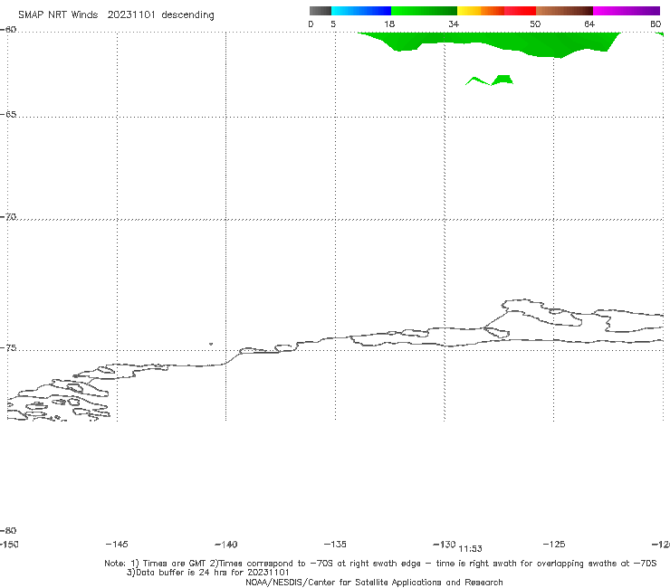Click the color bar label '5'

point(333,24)
